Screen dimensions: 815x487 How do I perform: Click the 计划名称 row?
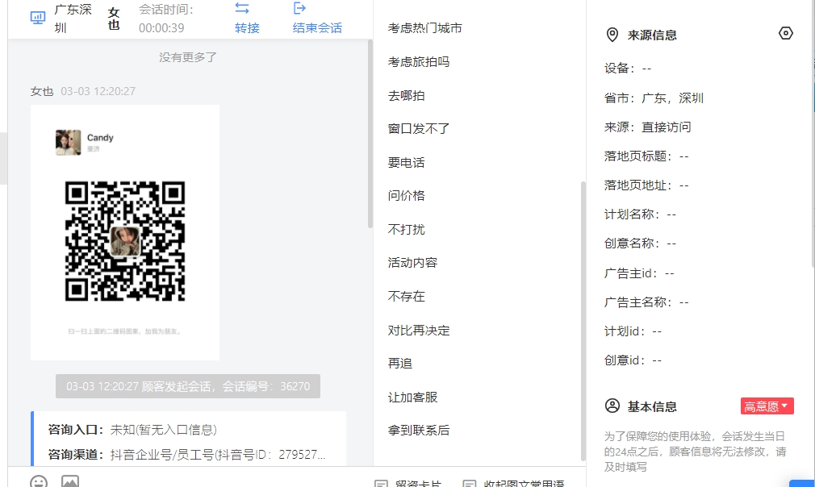point(640,214)
